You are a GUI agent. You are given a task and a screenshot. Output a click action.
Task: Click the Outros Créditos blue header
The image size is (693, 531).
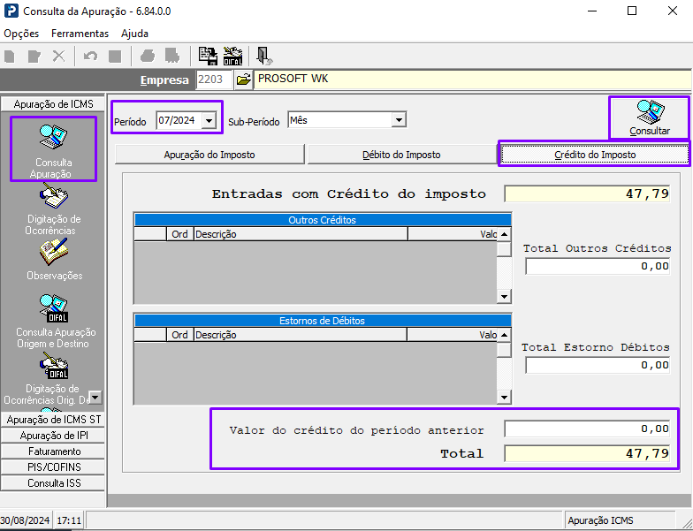(x=323, y=220)
